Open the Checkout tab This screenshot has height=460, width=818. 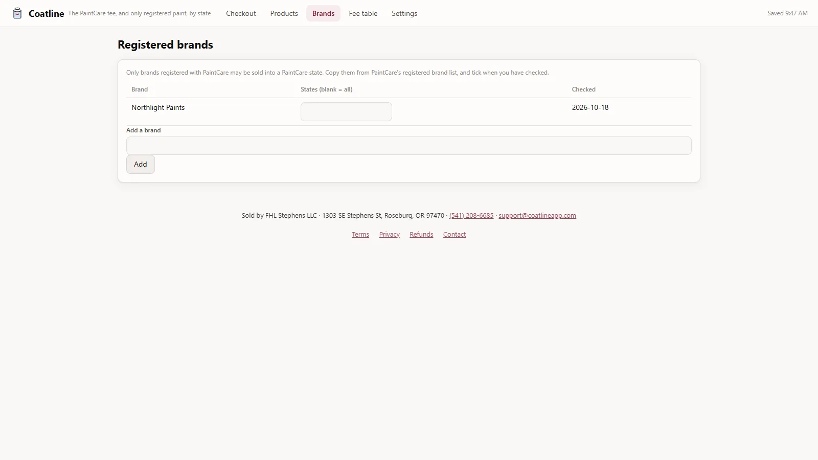241,13
